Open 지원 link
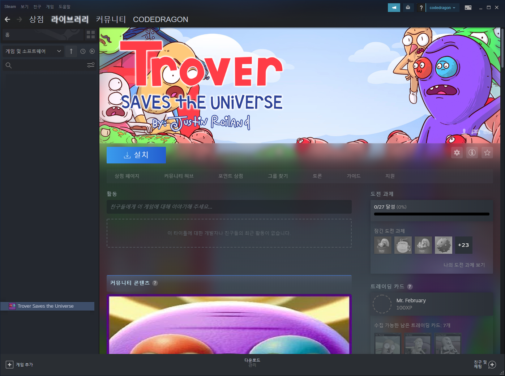 click(390, 176)
